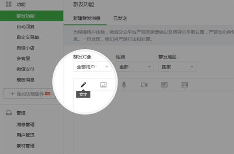Open 自动回复 in the sidebar
This screenshot has width=234, height=154.
point(25,27)
